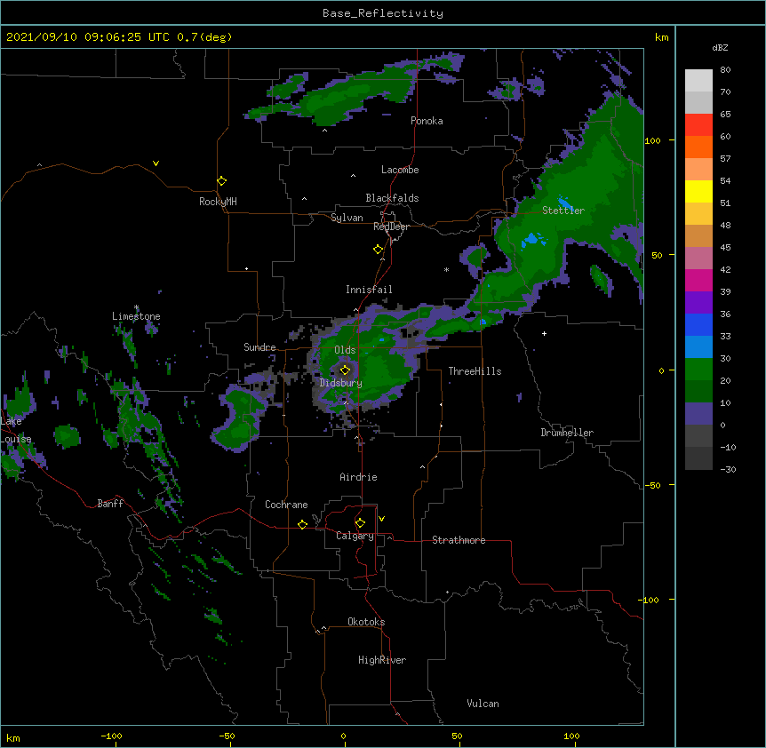The width and height of the screenshot is (766, 748).
Task: Click the km unit label at bottom left
Action: point(13,737)
